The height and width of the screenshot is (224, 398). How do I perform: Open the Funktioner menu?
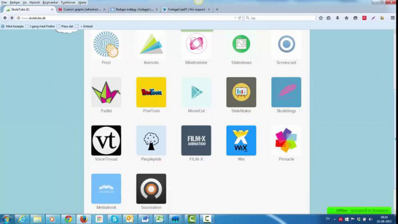(68, 2)
